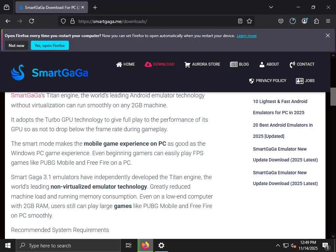This screenshot has height=252, width=336.
Task: Open first SmartGaGa Emulator New Update link
Action: click(x=285, y=154)
